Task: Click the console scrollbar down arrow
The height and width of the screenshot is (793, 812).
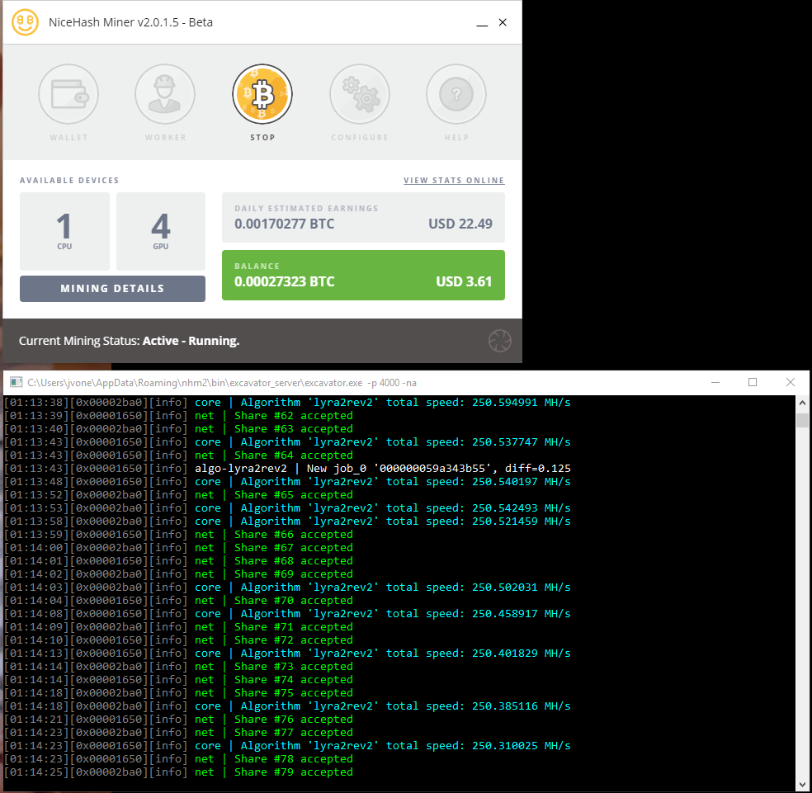Action: 802,784
